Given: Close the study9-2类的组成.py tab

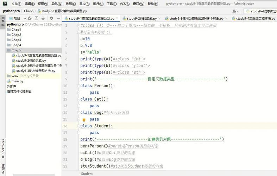Looking at the screenshot, I should [x=159, y=18].
